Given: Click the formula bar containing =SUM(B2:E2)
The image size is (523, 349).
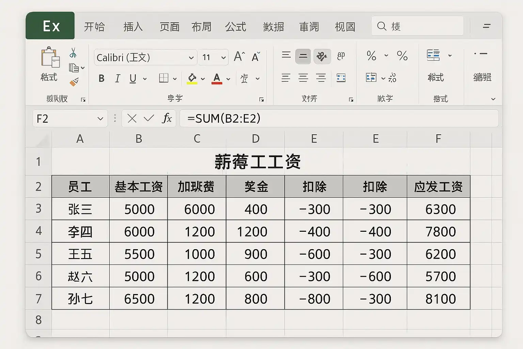Looking at the screenshot, I should pyautogui.click(x=339, y=118).
